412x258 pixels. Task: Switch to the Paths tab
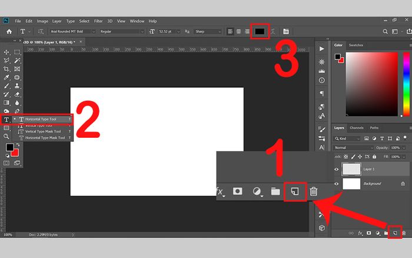[x=374, y=128]
